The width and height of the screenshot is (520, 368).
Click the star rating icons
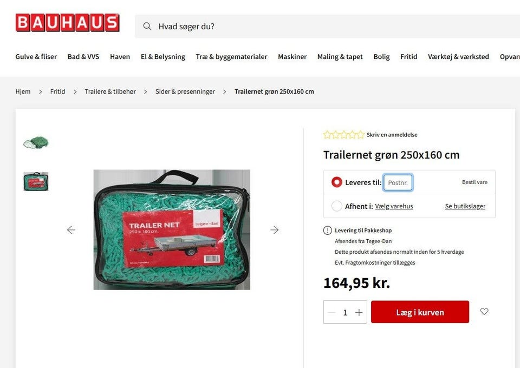[x=344, y=134]
